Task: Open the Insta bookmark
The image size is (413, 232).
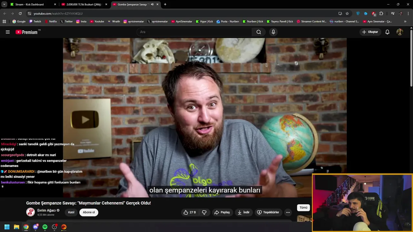Action: pos(81,22)
